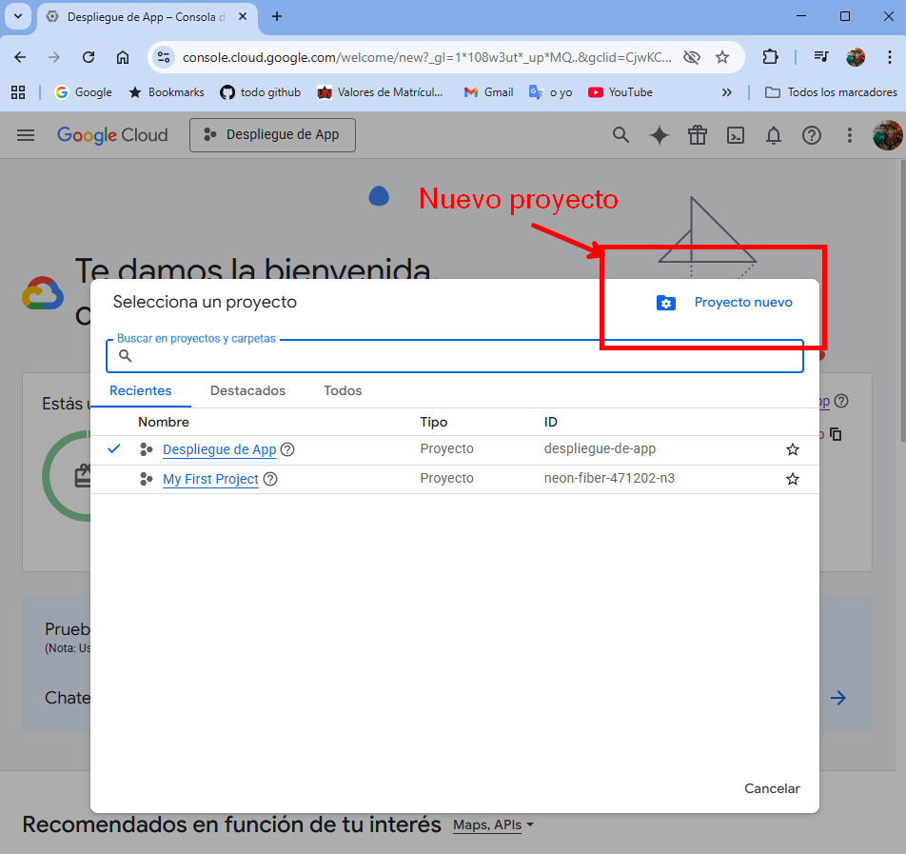The height and width of the screenshot is (854, 906).
Task: Bookmark this page with the star icon
Action: 721,57
